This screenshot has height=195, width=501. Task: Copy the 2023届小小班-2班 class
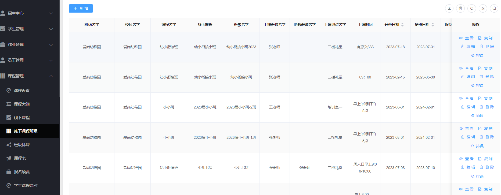pyautogui.click(x=485, y=98)
